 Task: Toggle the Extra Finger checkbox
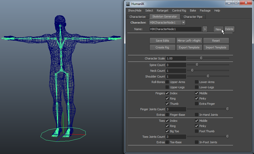[197, 104]
